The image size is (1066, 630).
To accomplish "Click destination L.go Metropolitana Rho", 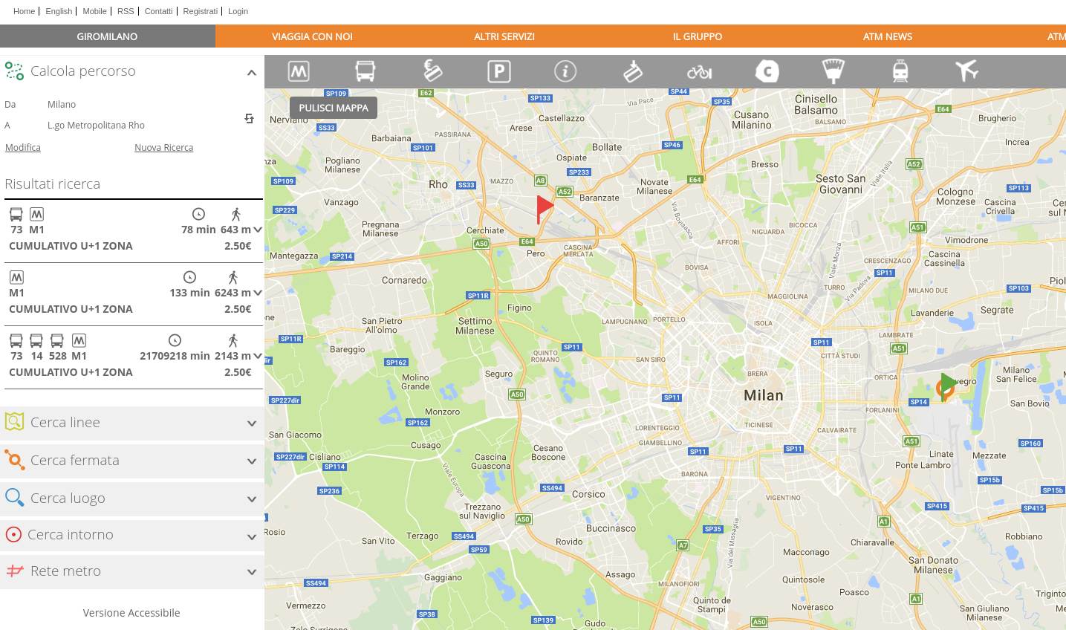I will coord(96,126).
